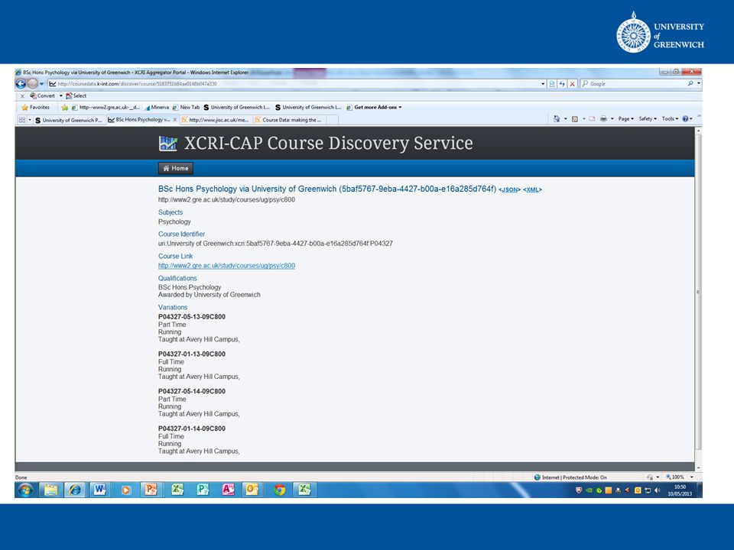Expand the address bar autocomplete dropdown
Viewport: 734px width, 550px height.
(543, 84)
